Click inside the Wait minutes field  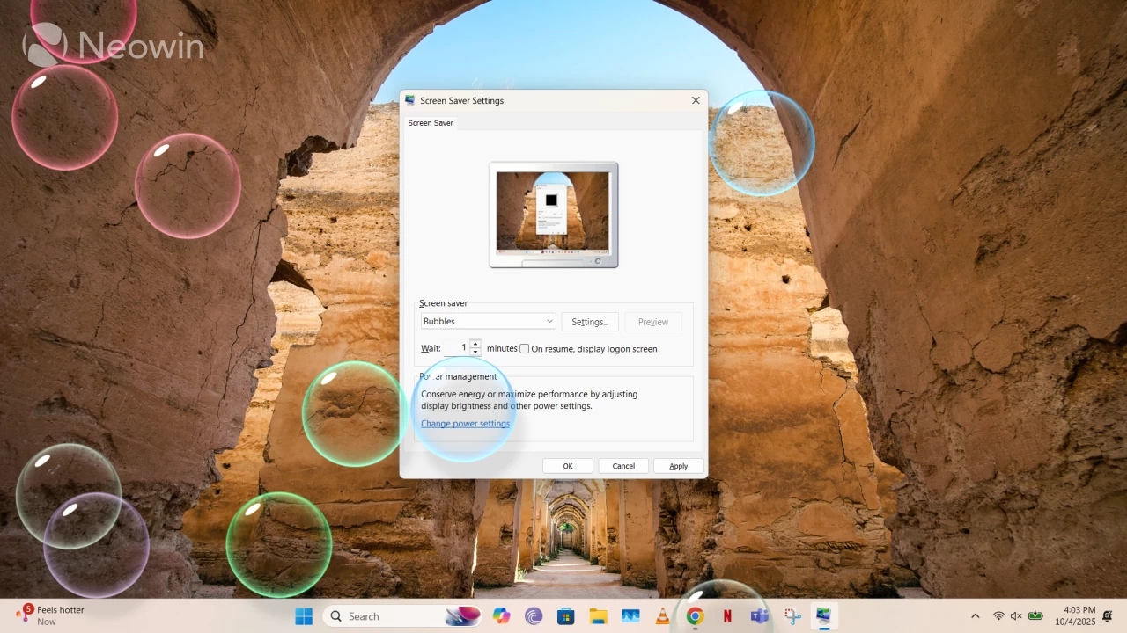tap(458, 347)
